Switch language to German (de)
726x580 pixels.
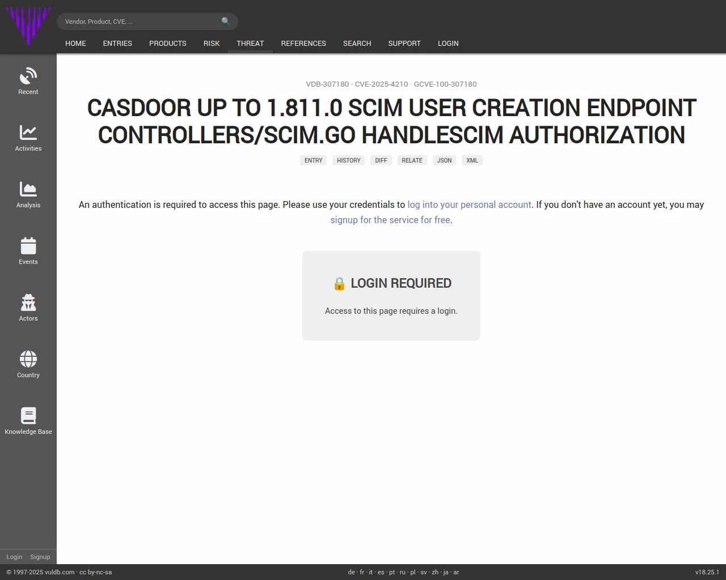point(351,572)
